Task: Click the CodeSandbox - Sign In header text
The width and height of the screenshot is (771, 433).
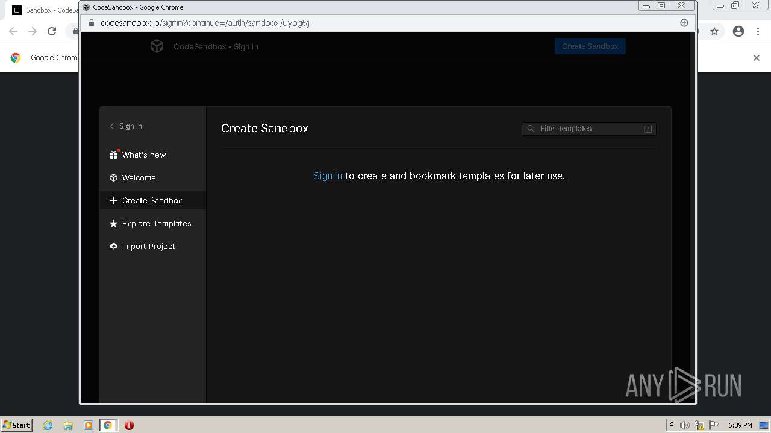Action: (216, 46)
